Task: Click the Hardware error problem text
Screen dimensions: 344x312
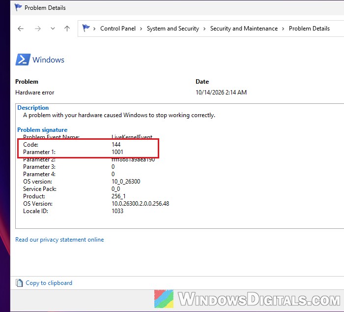Action: [x=35, y=93]
